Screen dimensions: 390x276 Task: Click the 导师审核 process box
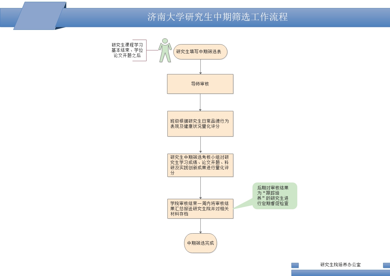click(x=200, y=84)
